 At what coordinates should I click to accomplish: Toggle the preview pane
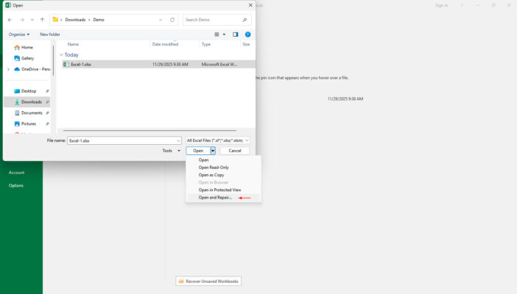pyautogui.click(x=235, y=35)
